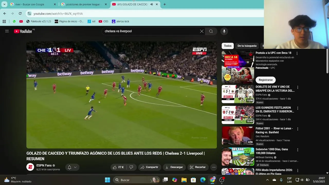Open notification bell dropdown for ESPN Fans
Image resolution: width=329 pixels, height=185 pixels.
point(72,167)
